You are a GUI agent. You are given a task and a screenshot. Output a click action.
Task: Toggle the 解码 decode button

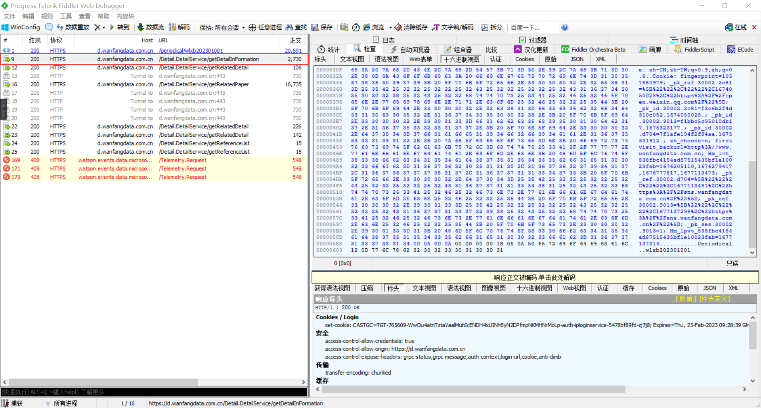[x=179, y=27]
